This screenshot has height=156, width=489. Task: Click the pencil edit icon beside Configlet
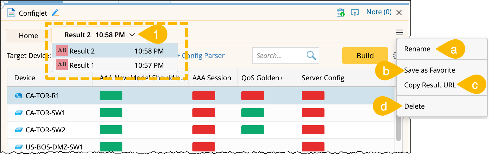(55, 13)
